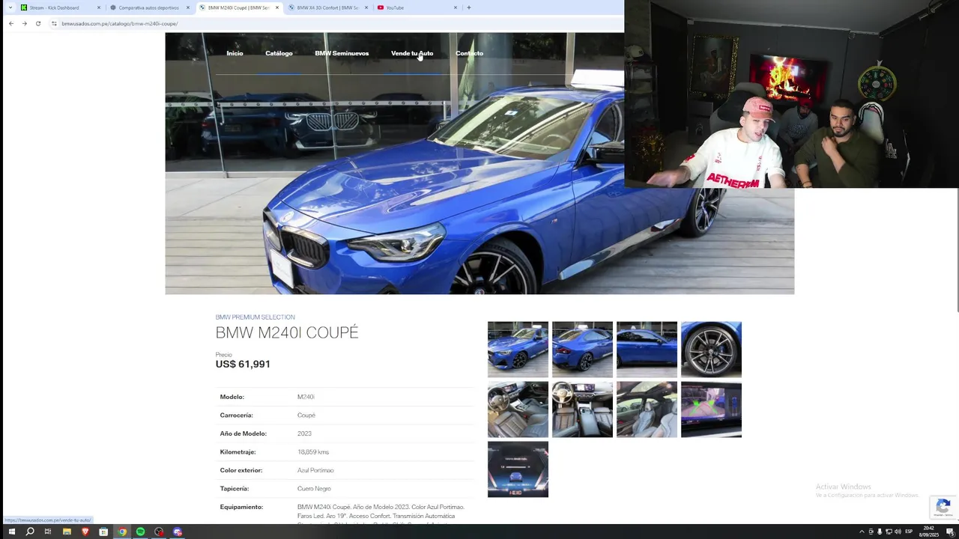Open Vende tu Auto page
Image resolution: width=959 pixels, height=539 pixels.
coord(412,53)
